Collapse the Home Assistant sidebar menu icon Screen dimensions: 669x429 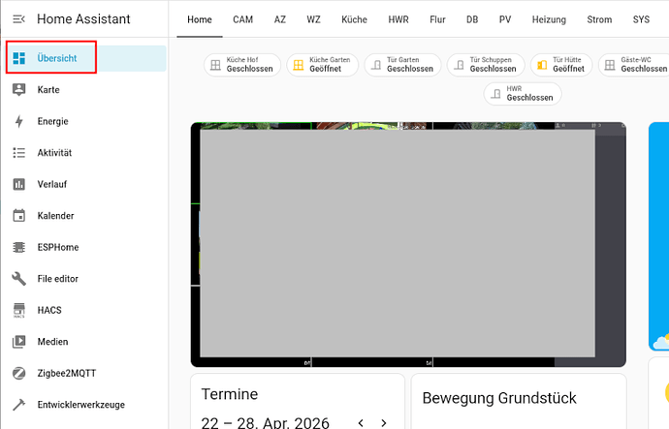tap(18, 19)
